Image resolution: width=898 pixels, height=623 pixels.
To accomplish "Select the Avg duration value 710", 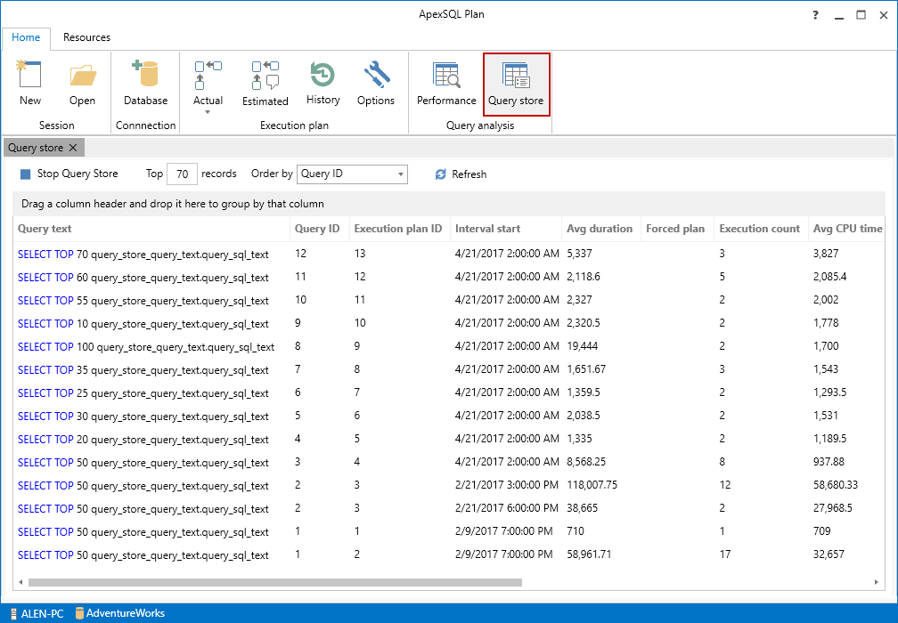I will (x=575, y=531).
